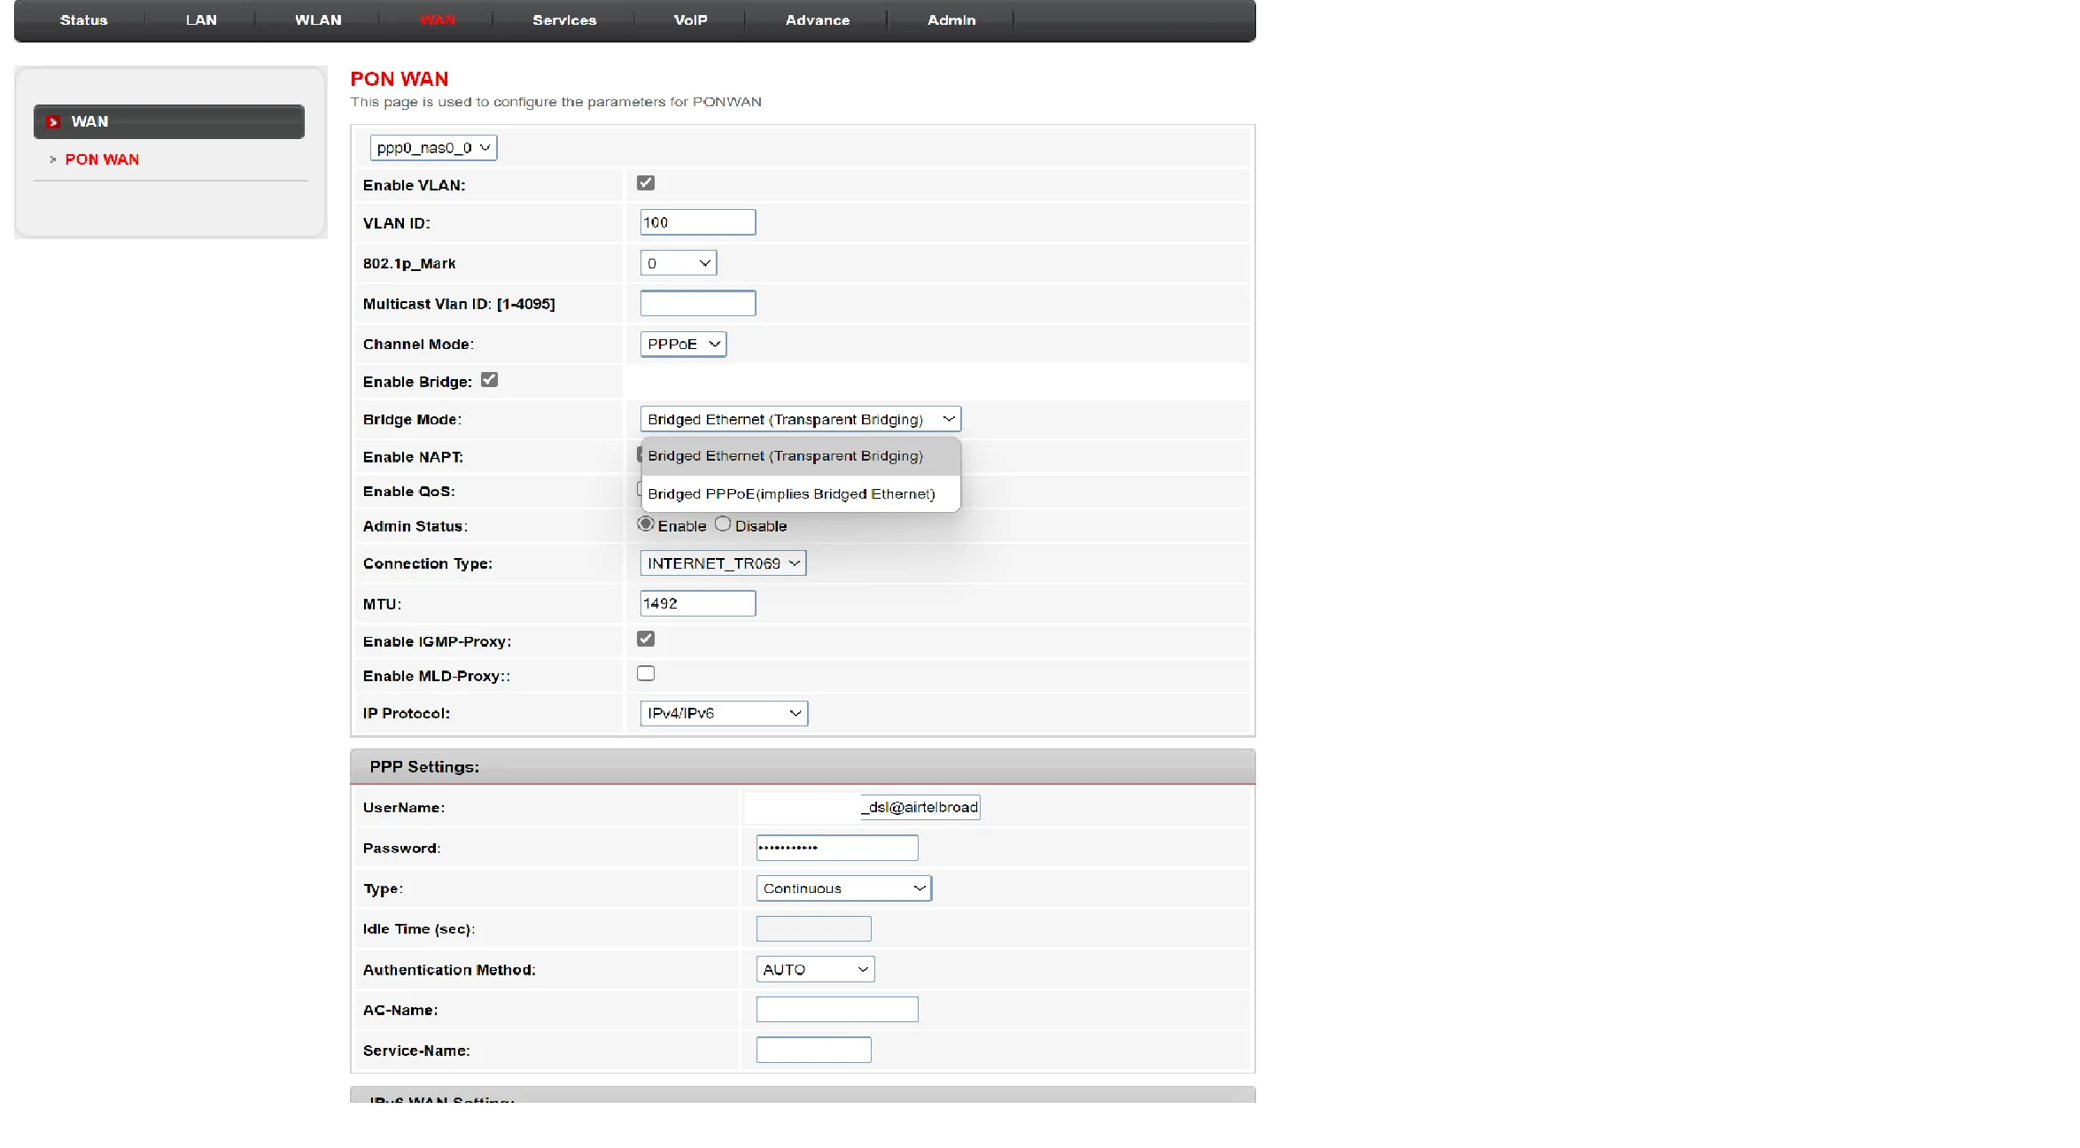The height and width of the screenshot is (1148, 2080).
Task: Open the Connection Type INTERNET_TR069 dropdown
Action: [x=723, y=563]
